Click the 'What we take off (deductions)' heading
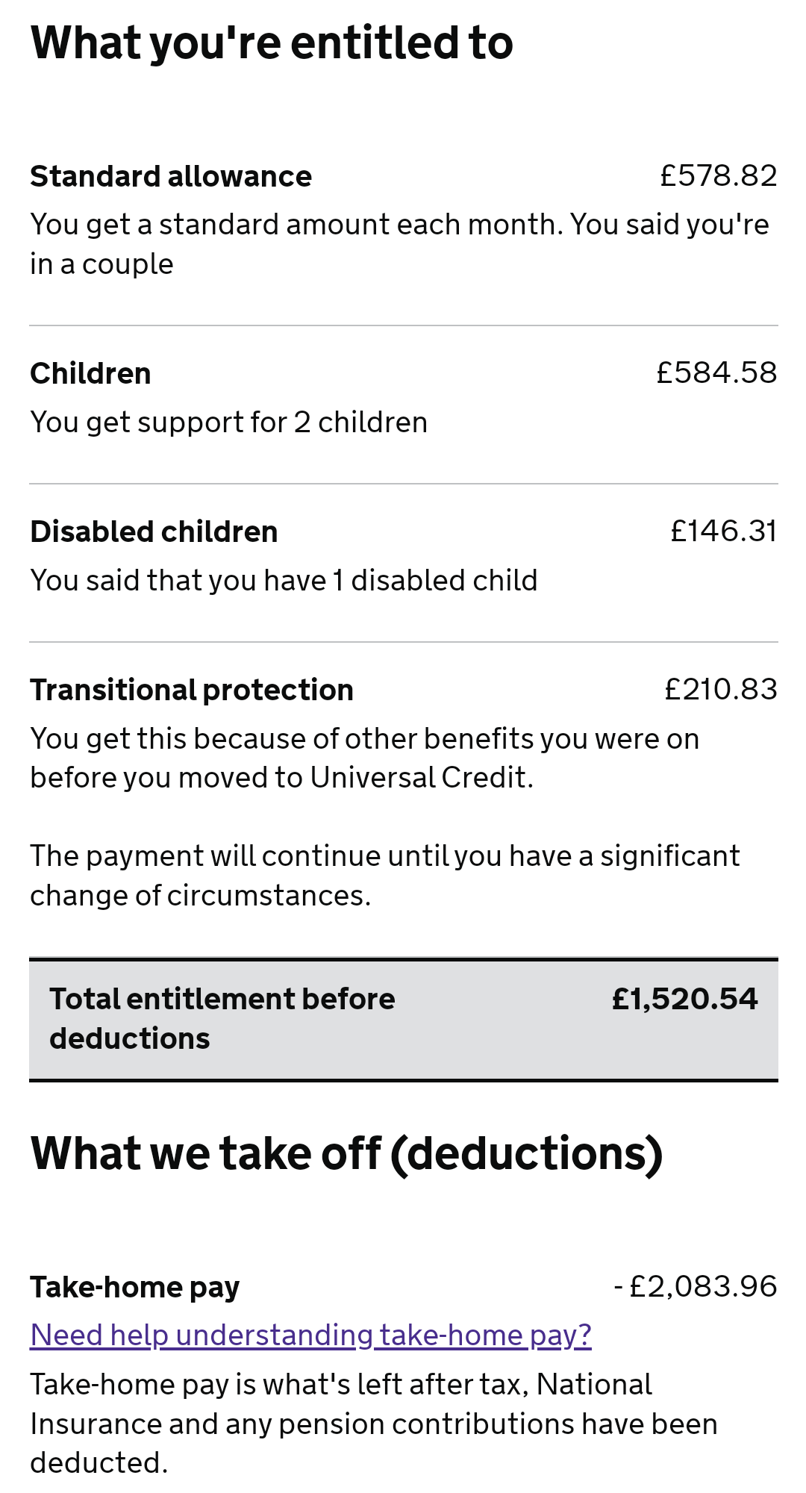 pyautogui.click(x=346, y=1153)
